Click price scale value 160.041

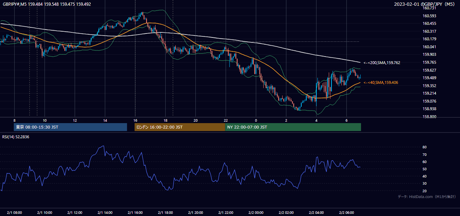[x=429, y=47]
